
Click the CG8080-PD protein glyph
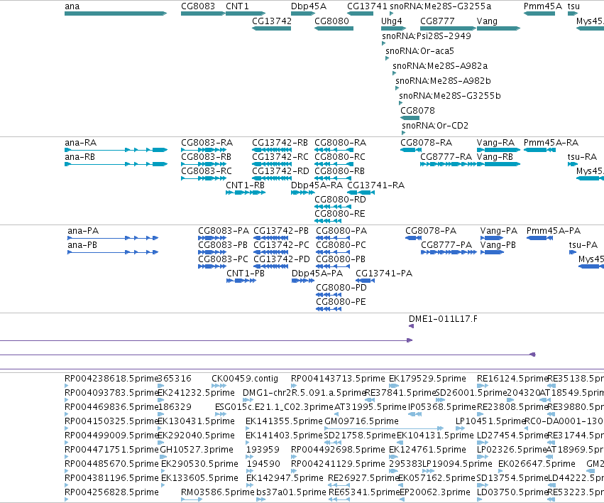point(329,295)
